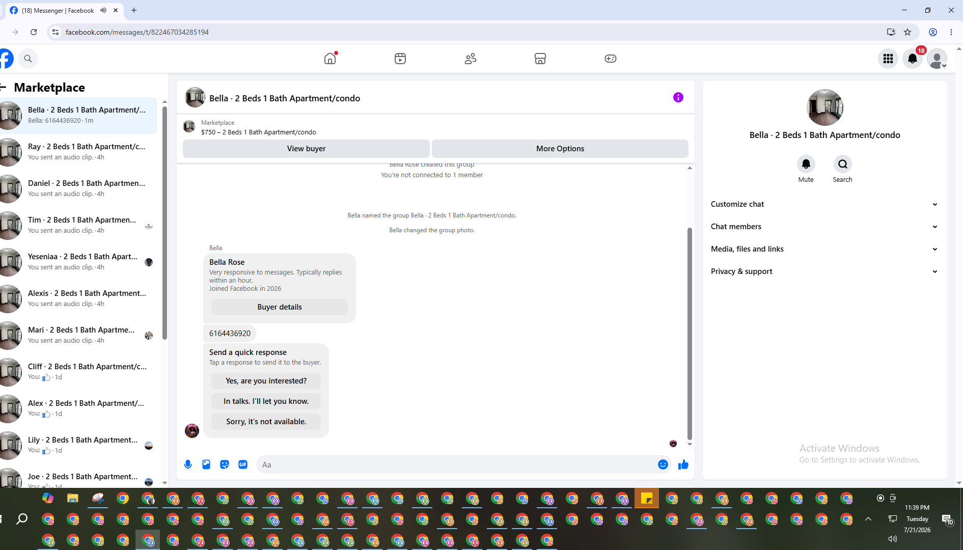Click the View buyer button
The image size is (963, 550).
(306, 149)
